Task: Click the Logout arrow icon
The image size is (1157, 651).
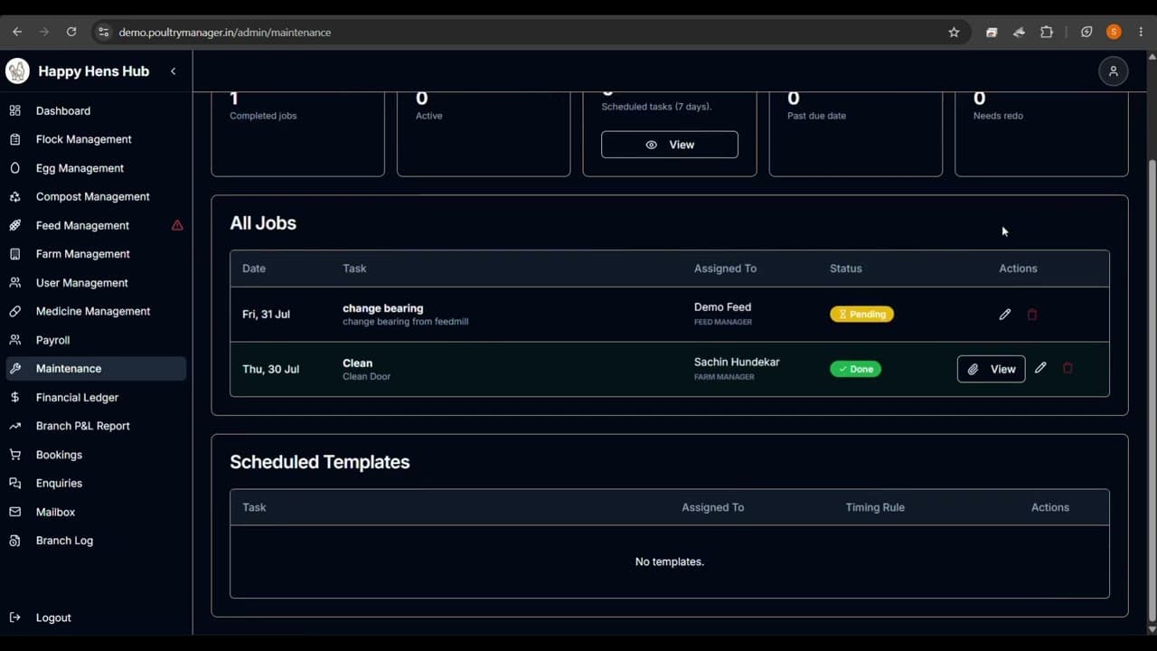Action: [x=15, y=618]
